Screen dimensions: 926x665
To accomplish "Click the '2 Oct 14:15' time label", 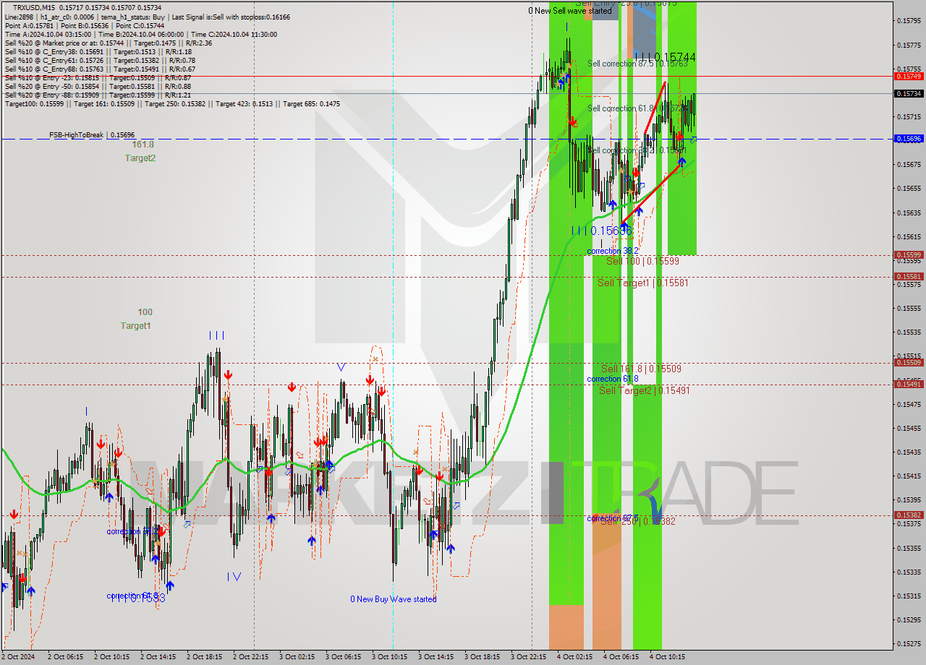I will 158,657.
